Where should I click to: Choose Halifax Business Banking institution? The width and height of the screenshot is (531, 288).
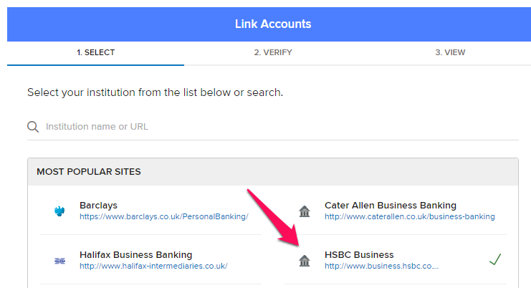coord(136,255)
